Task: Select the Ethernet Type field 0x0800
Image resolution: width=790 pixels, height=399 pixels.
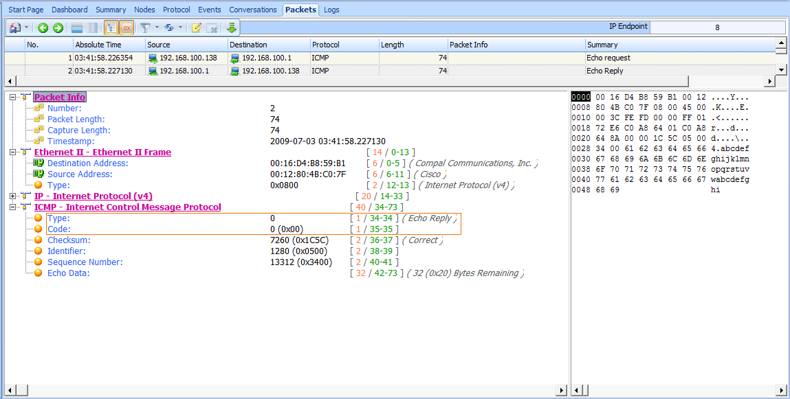Action: pos(58,185)
